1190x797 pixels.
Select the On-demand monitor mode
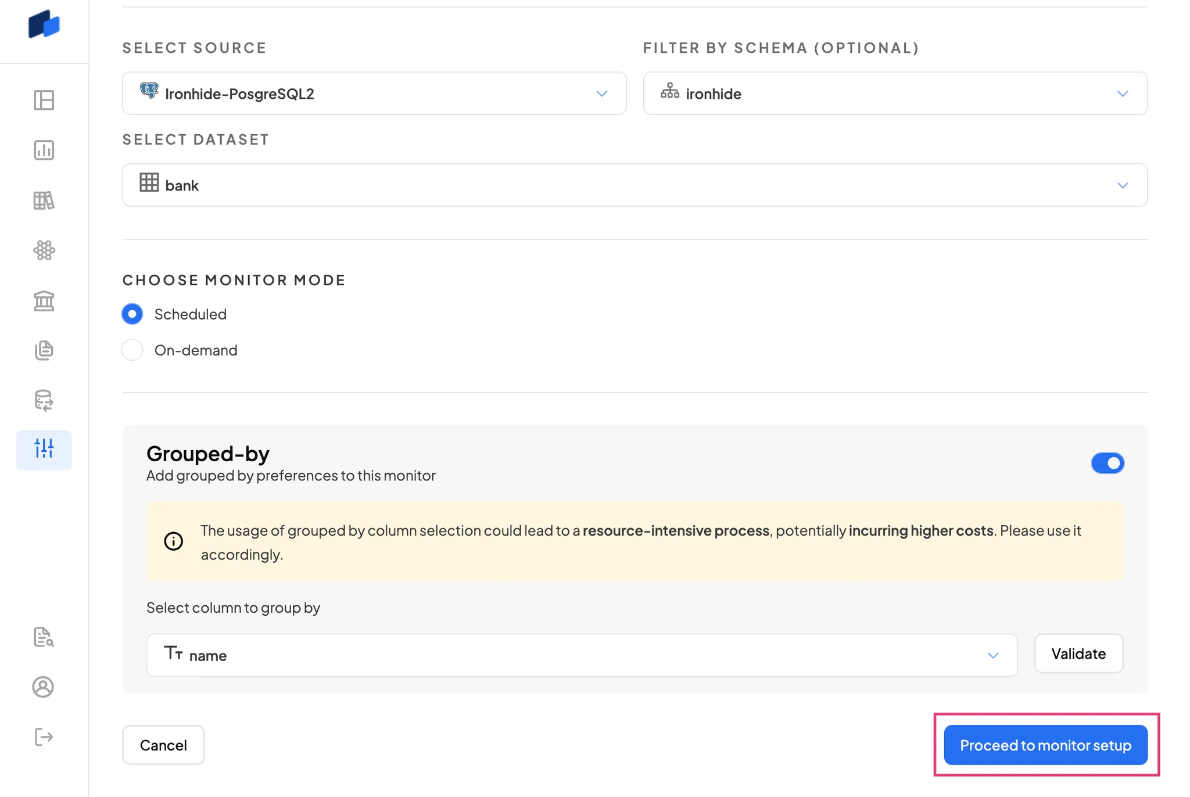pos(132,350)
